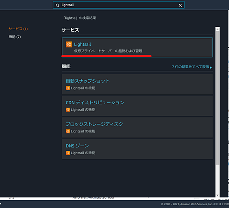Open DNS ゾーン feature
The width and height of the screenshot is (229, 208).
(77, 146)
